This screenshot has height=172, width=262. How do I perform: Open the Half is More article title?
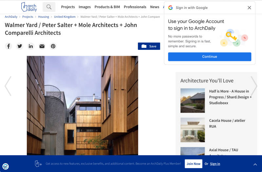[230, 97]
